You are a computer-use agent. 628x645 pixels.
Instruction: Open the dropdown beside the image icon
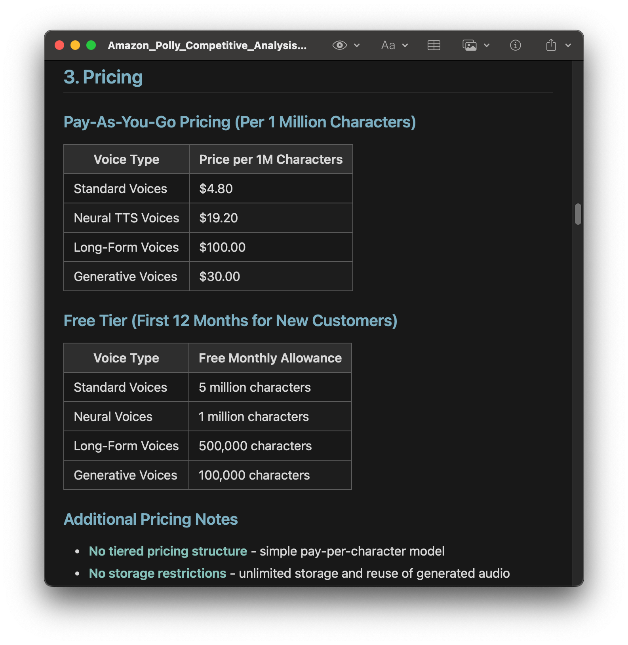(x=487, y=46)
